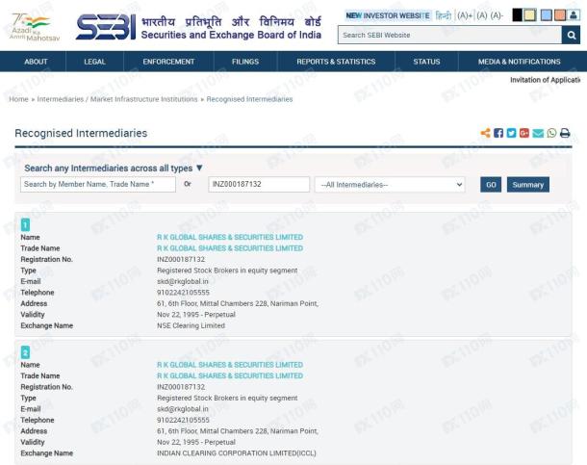Open Trade Name link in NSE Clearing result
The image size is (587, 465).
click(x=230, y=248)
